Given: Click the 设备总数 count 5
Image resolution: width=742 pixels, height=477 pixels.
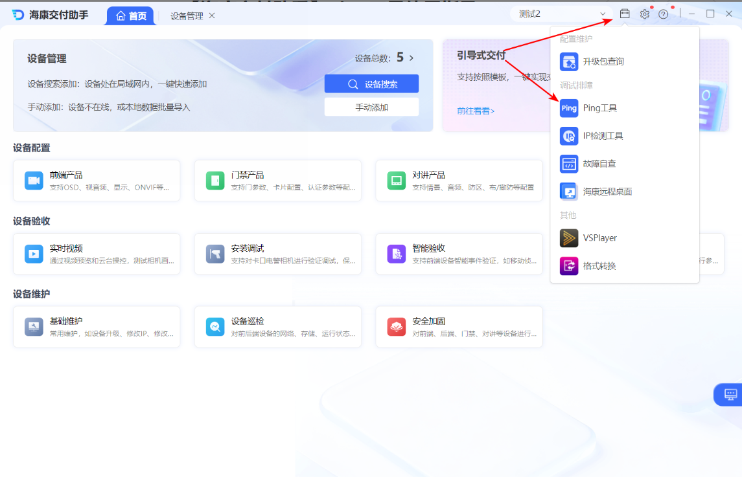Looking at the screenshot, I should (x=400, y=57).
